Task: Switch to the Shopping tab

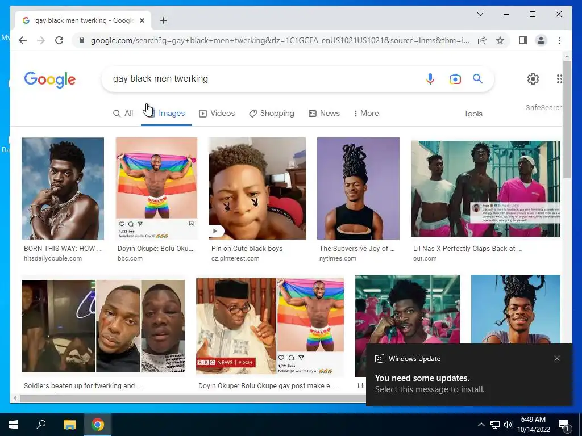Action: 271,114
